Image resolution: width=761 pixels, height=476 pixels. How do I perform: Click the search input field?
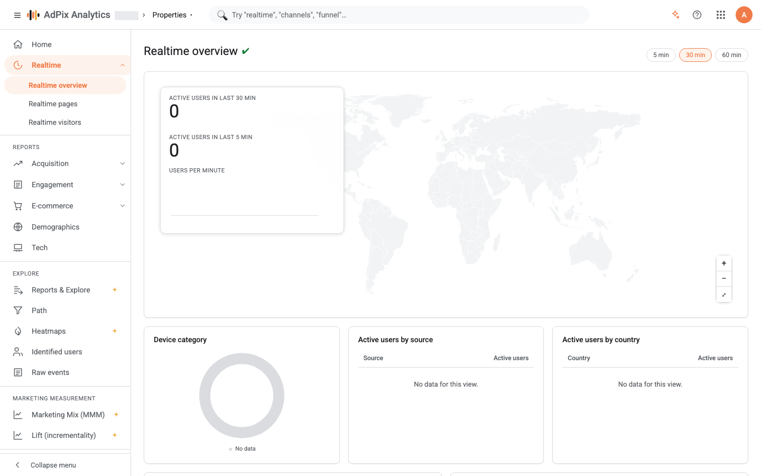click(399, 15)
